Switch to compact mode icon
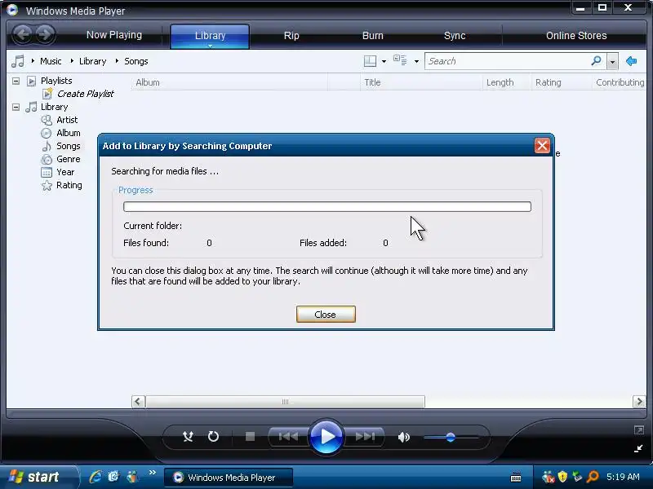This screenshot has width=653, height=489. (x=638, y=448)
